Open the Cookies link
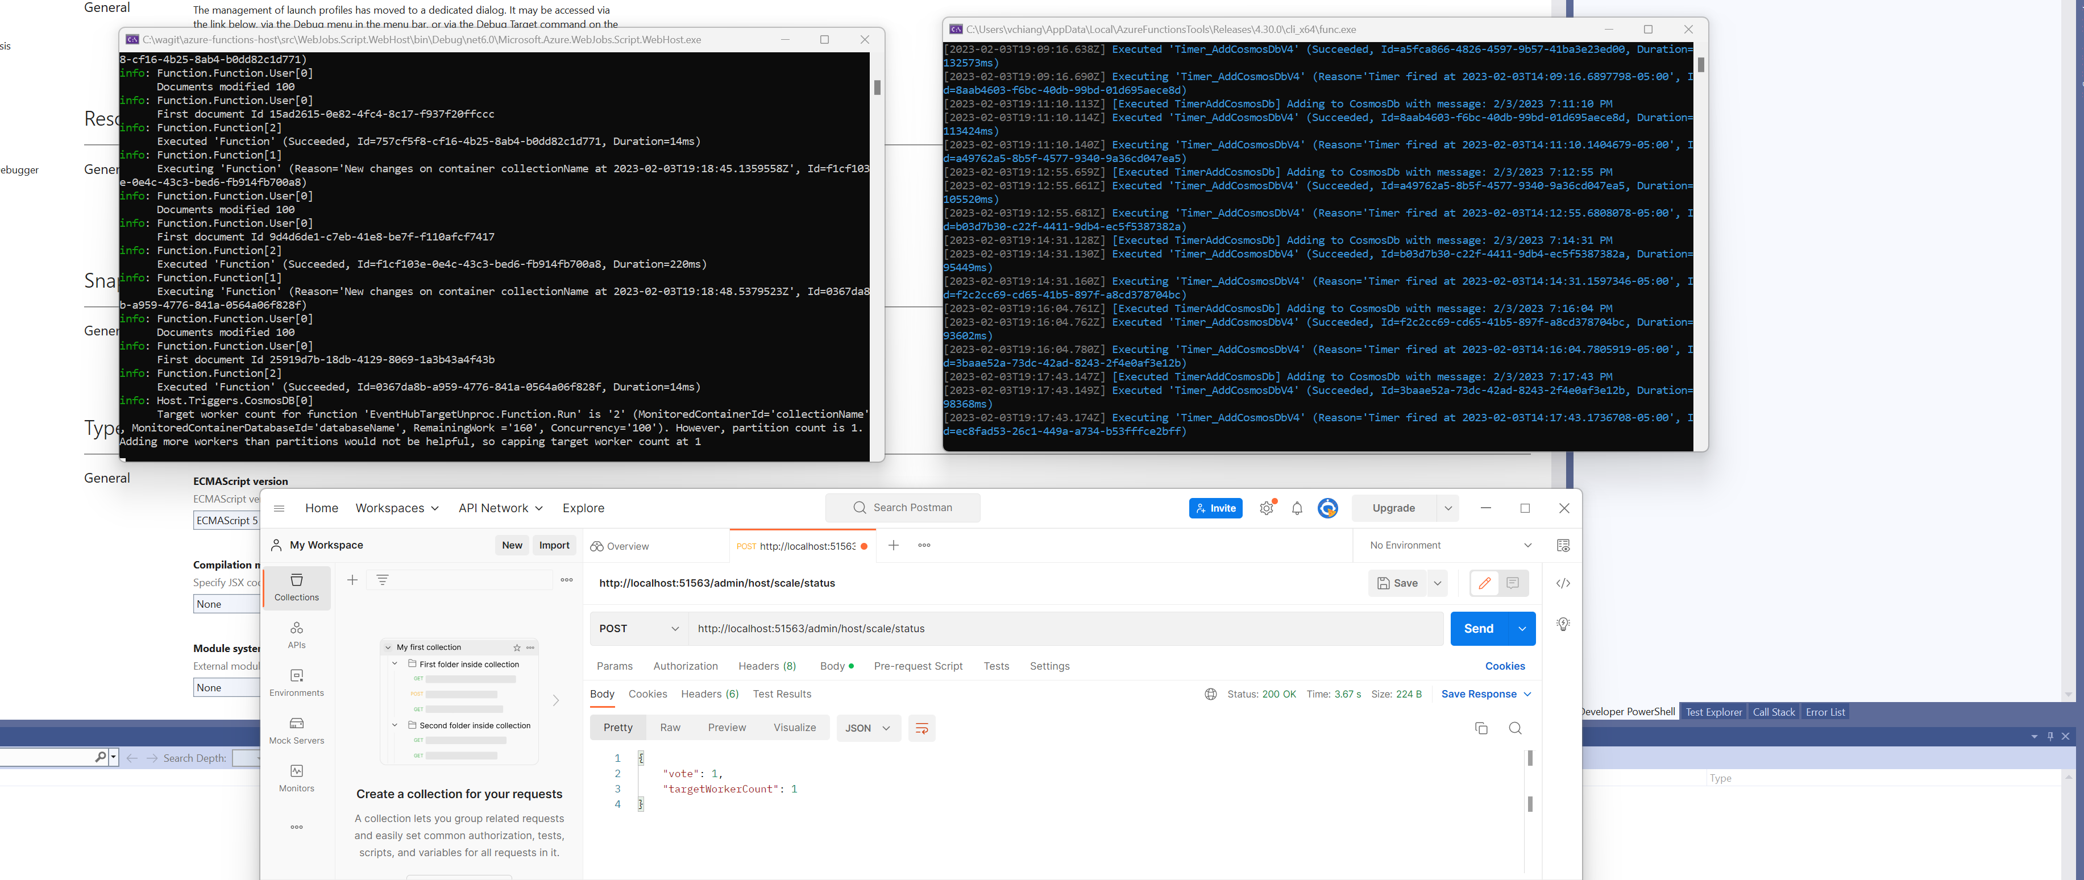The width and height of the screenshot is (2084, 880). tap(1505, 666)
